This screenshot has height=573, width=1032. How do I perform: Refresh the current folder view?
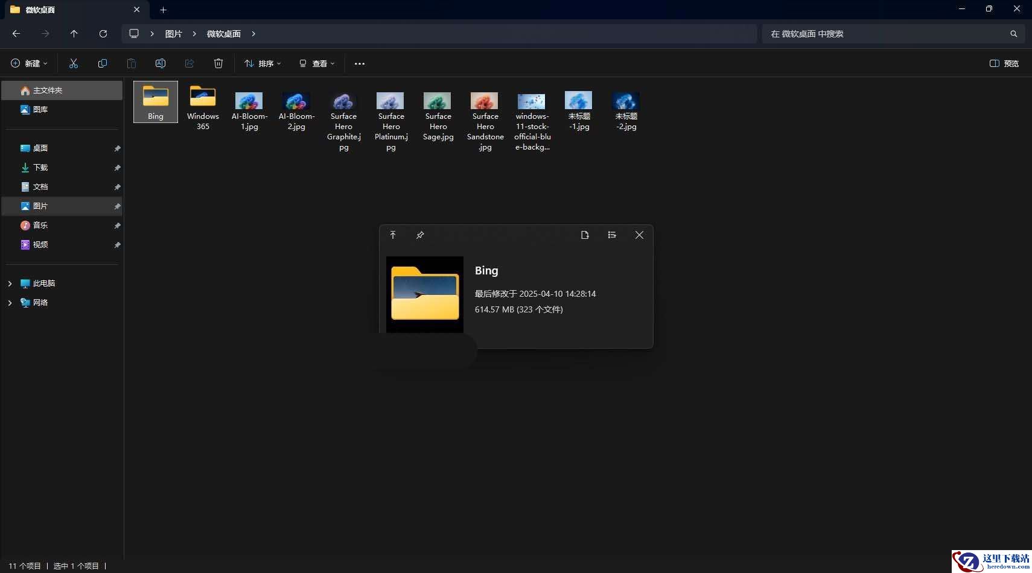(103, 34)
